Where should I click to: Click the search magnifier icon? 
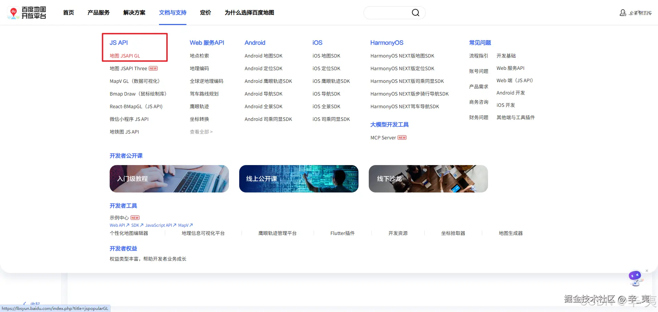tap(415, 13)
